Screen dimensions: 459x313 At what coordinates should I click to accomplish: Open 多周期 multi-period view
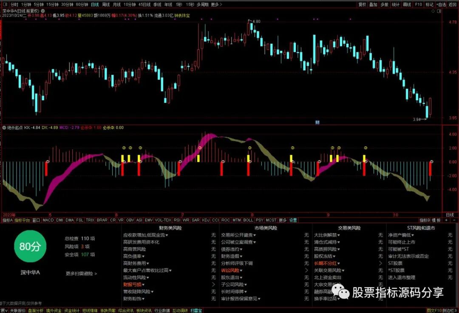coord(203,4)
